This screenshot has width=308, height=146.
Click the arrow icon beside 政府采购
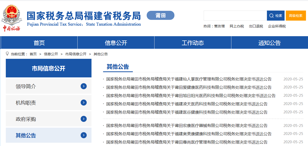[84, 119]
